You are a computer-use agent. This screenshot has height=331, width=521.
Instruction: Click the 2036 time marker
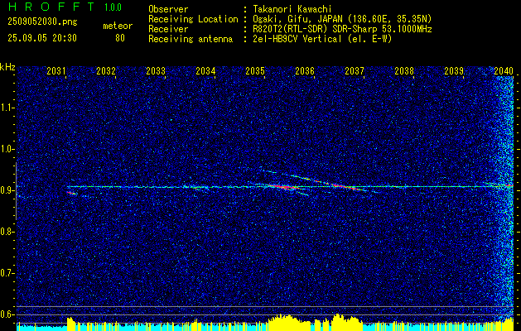click(x=305, y=70)
